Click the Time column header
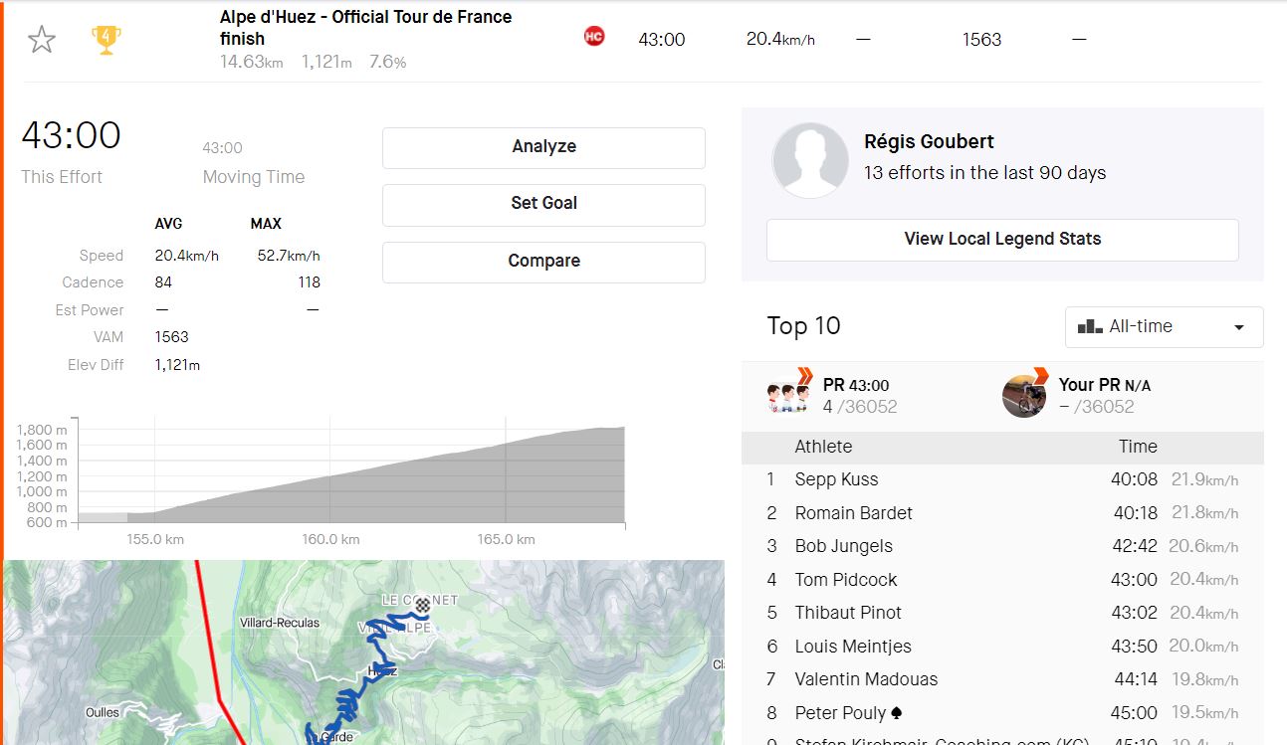 [x=1138, y=447]
